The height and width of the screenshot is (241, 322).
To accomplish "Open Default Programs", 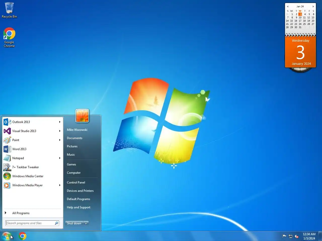I will [78, 199].
